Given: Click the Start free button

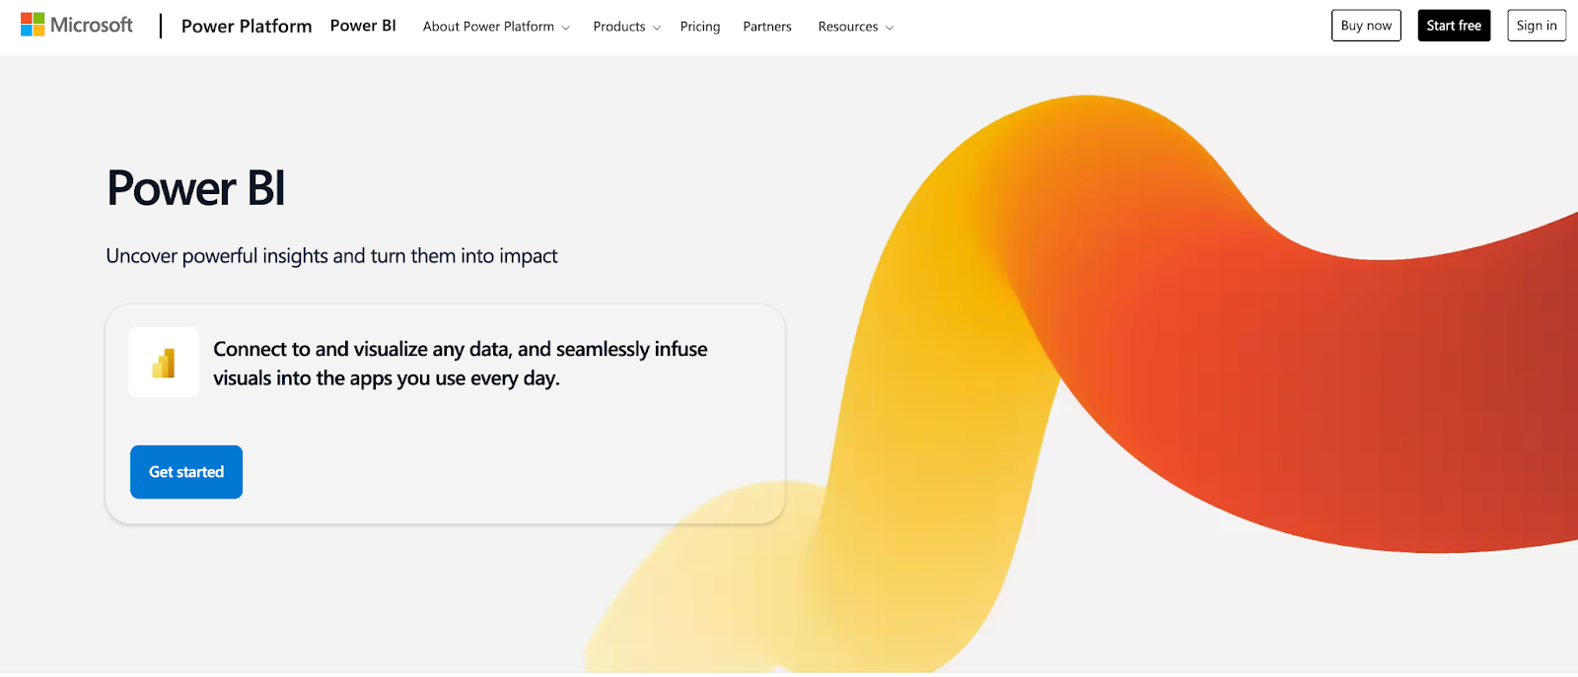Looking at the screenshot, I should click(1454, 26).
